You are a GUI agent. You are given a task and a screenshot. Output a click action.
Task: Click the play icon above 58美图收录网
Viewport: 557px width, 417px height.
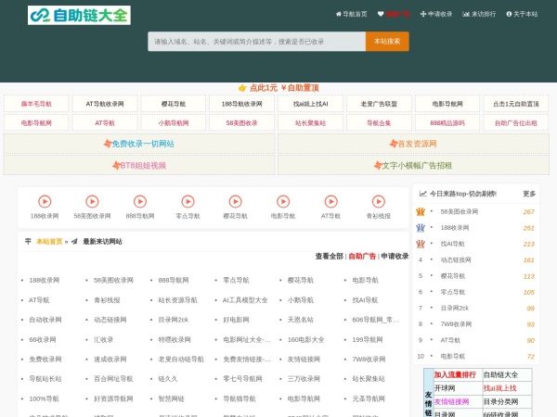(92, 201)
